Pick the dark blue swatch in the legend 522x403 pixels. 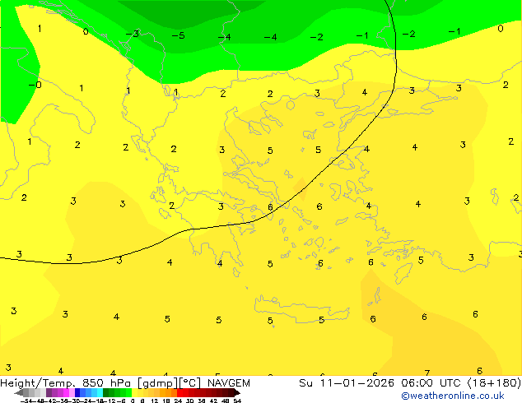pos(77,392)
